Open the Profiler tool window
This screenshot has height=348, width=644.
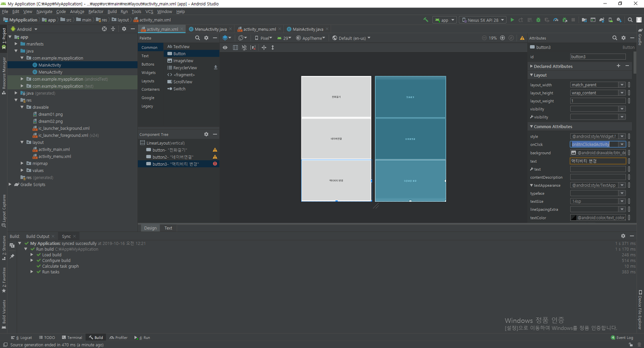point(119,337)
